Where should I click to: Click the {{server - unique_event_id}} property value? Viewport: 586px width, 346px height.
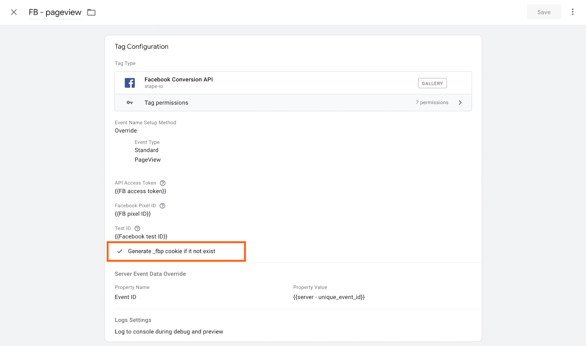point(329,297)
